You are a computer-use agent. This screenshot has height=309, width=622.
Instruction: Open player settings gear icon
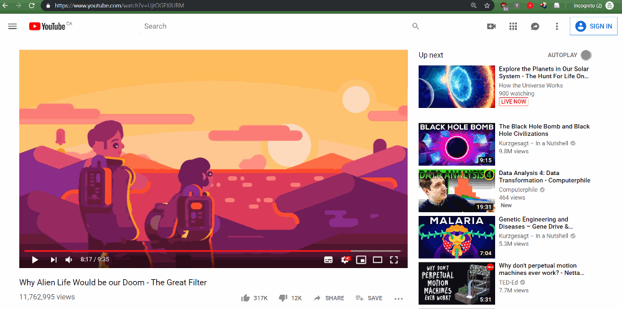345,259
